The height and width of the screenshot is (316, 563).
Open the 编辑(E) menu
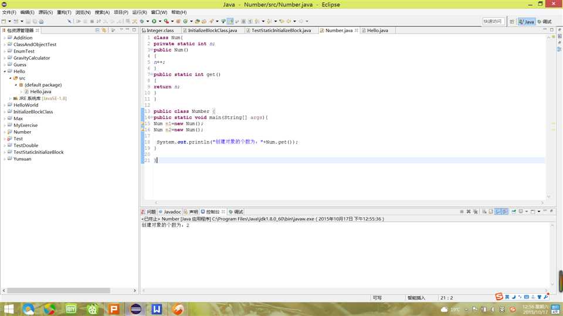[x=27, y=12]
